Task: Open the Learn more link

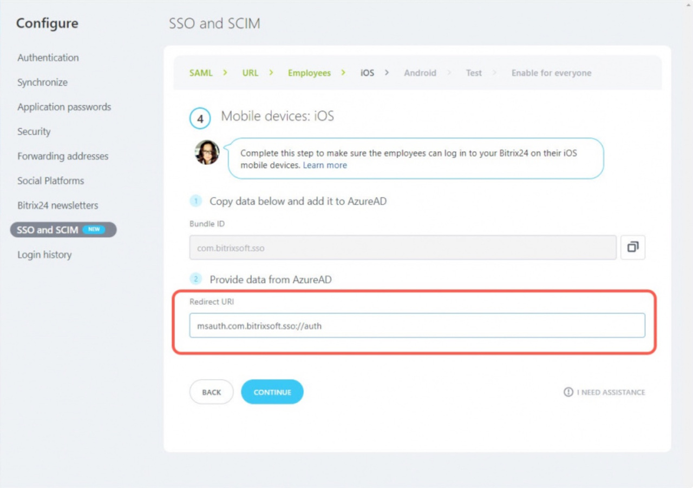Action: coord(325,165)
